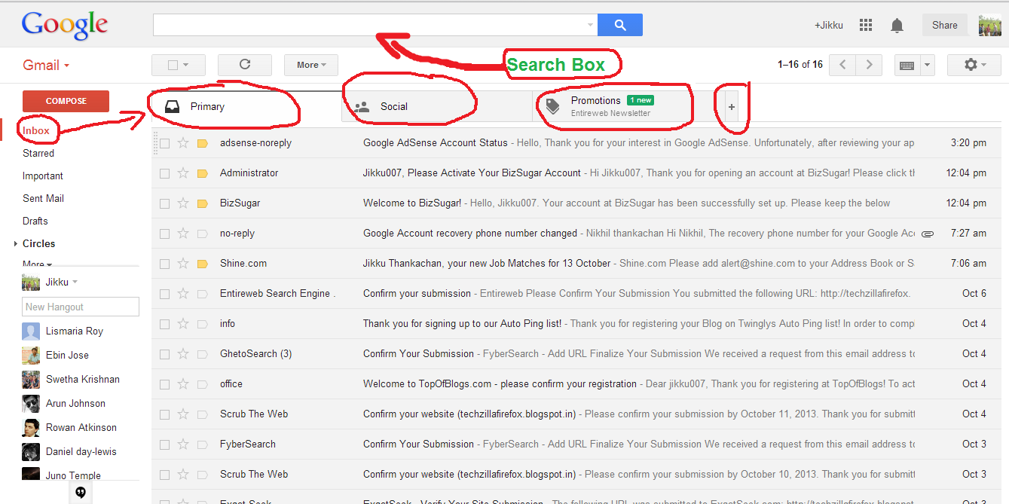Open chat with Daniel day-lewis

pyautogui.click(x=81, y=452)
